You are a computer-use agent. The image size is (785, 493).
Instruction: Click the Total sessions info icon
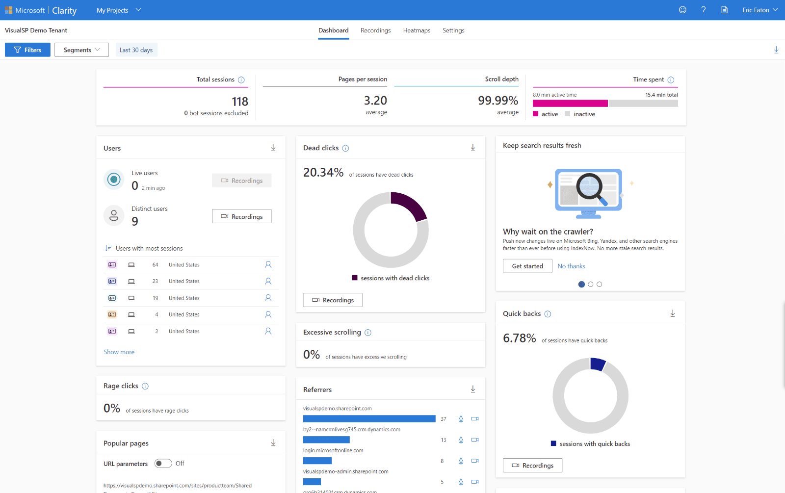[x=241, y=80]
